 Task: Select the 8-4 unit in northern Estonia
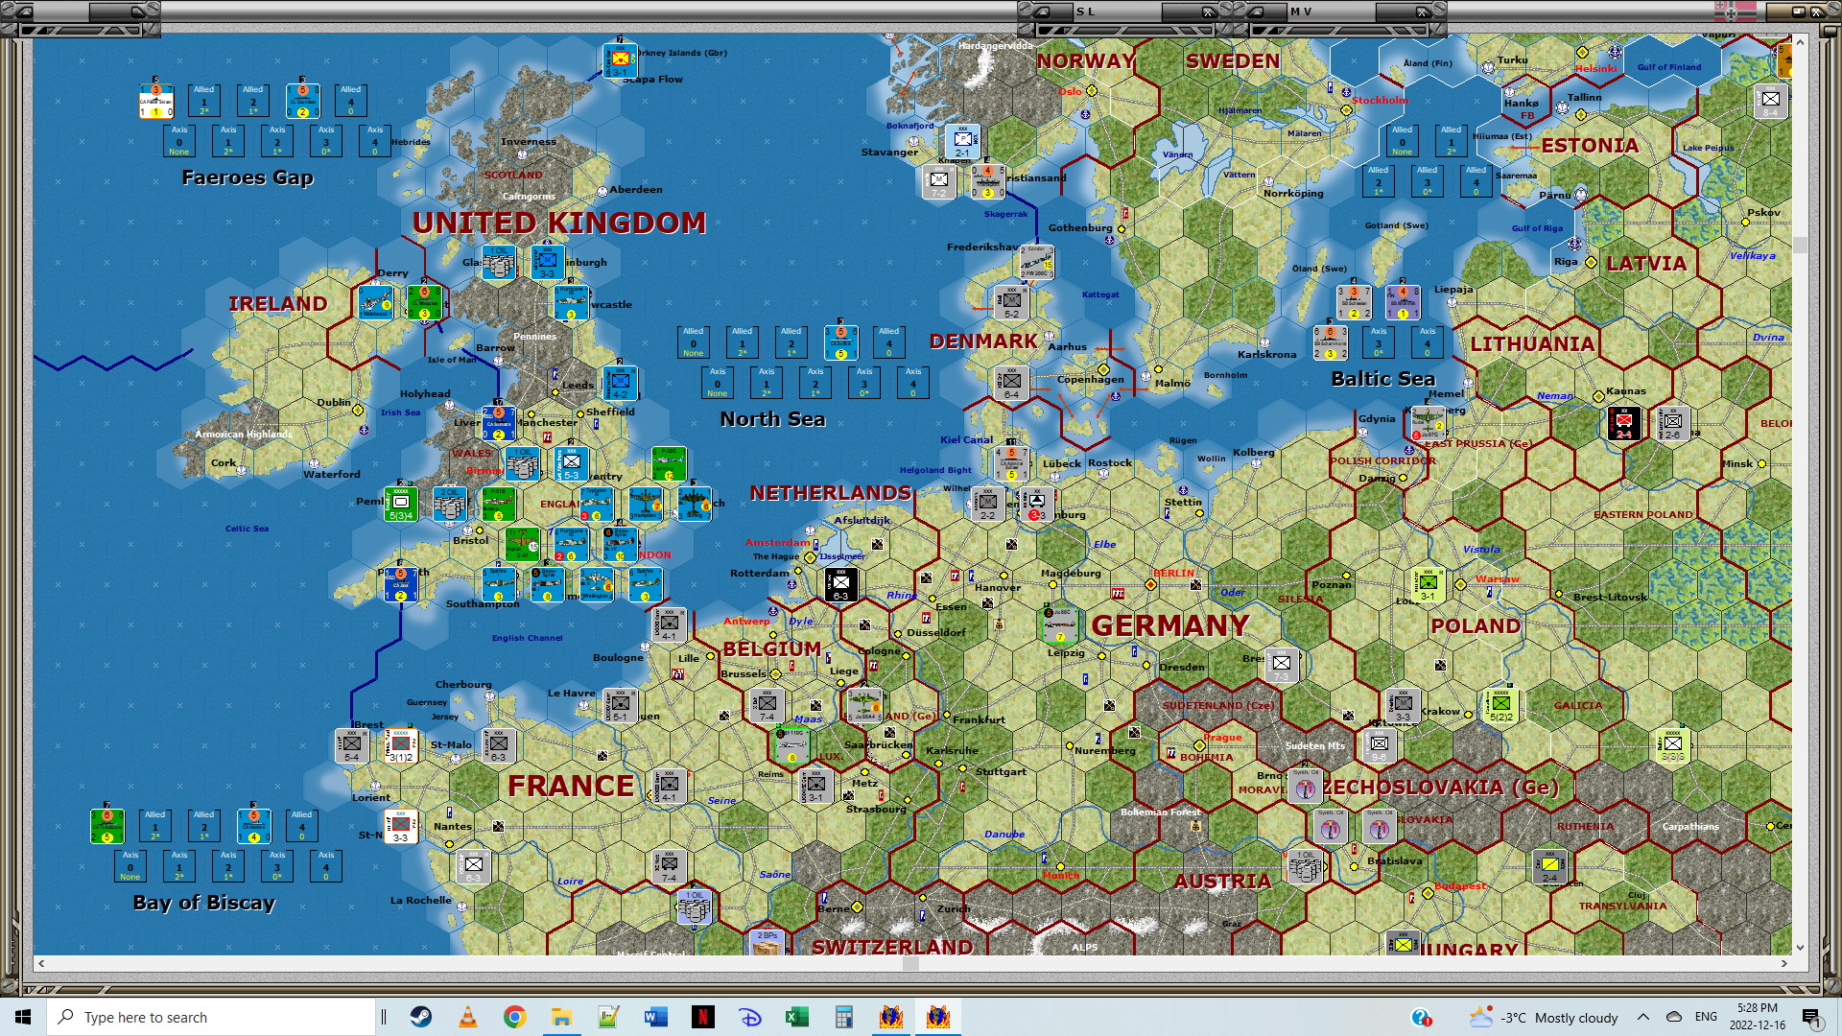(1771, 101)
